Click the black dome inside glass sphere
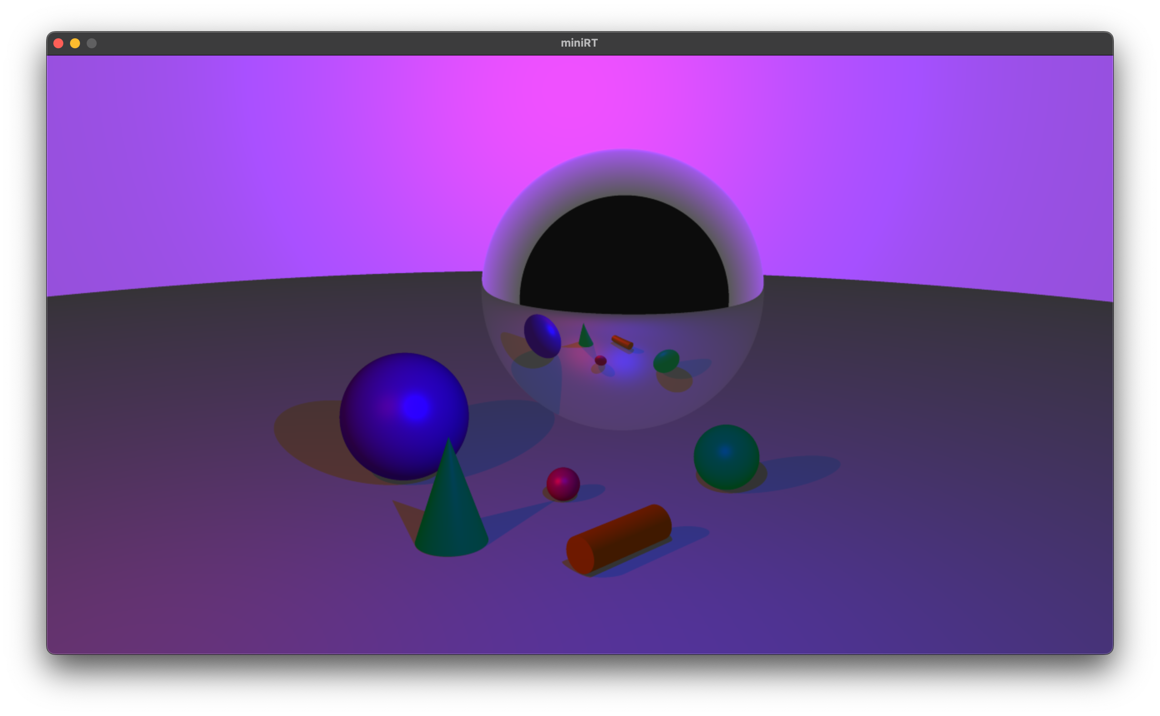 point(624,256)
